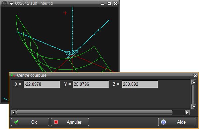Select the Y coordinate field

tap(91, 84)
